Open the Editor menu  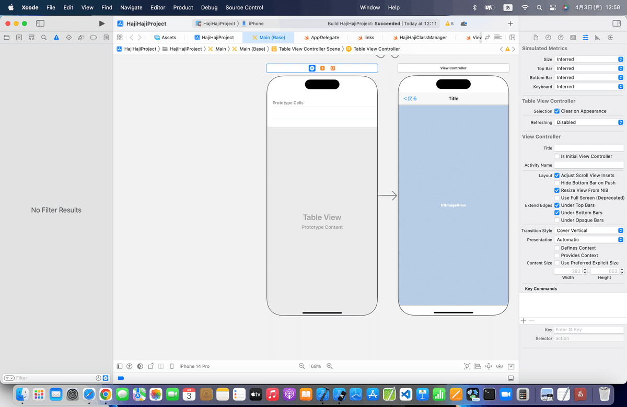click(x=157, y=7)
